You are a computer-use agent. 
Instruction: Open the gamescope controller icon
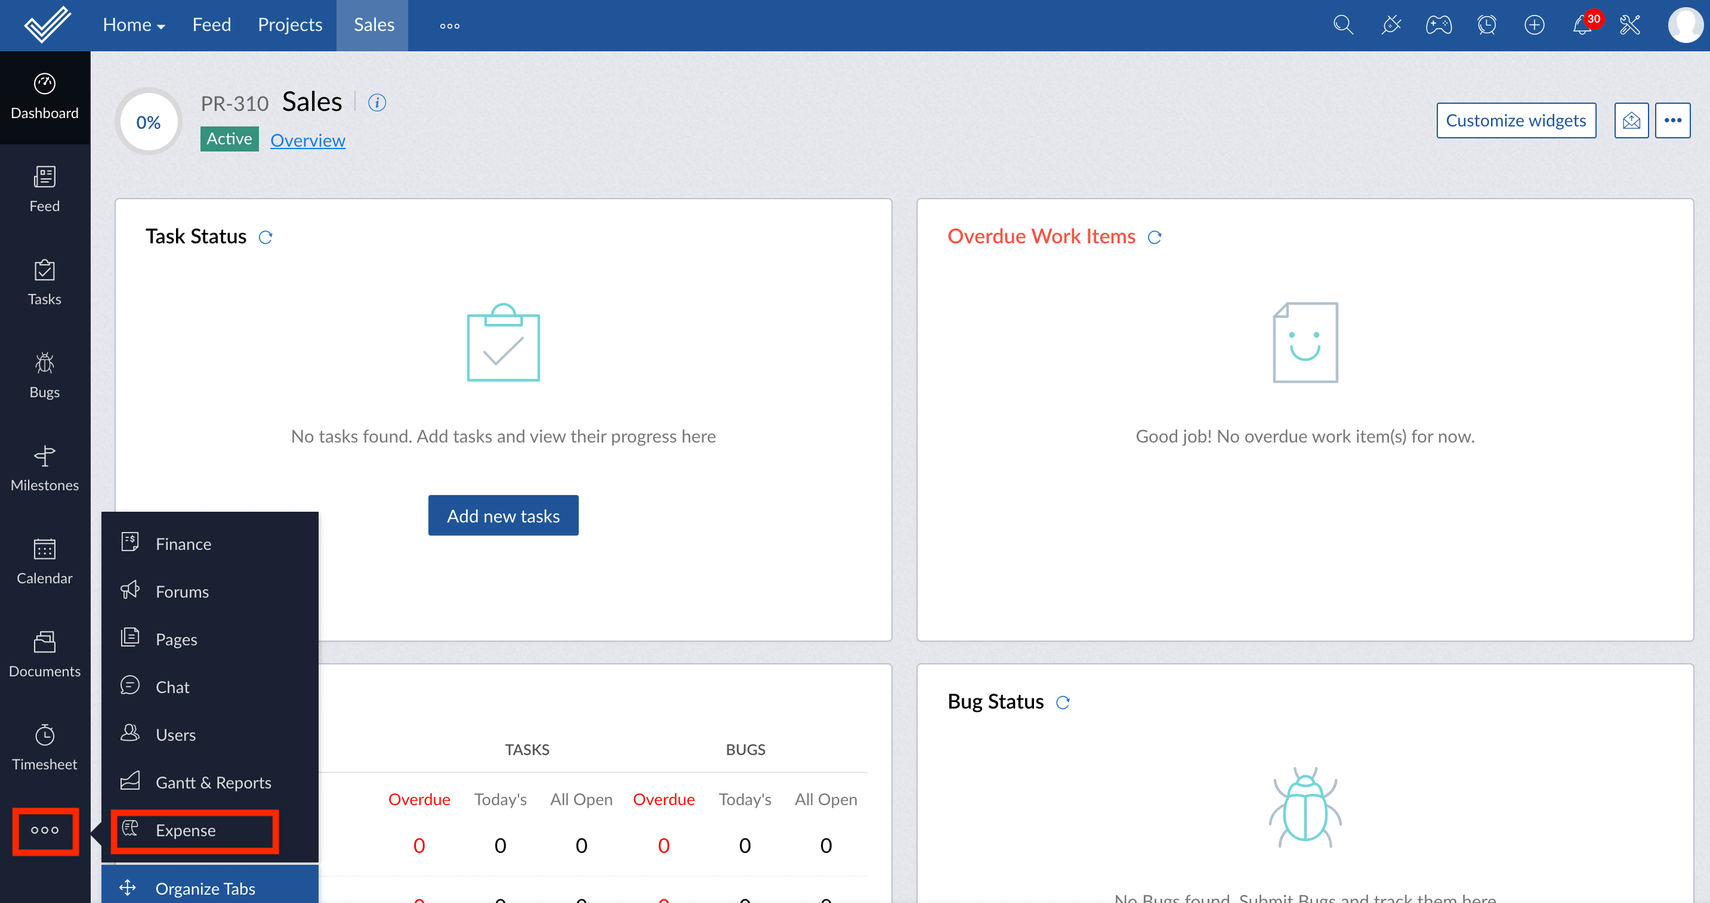1439,25
